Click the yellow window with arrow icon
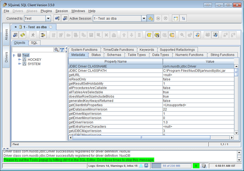The image size is (244, 171). click(x=157, y=35)
